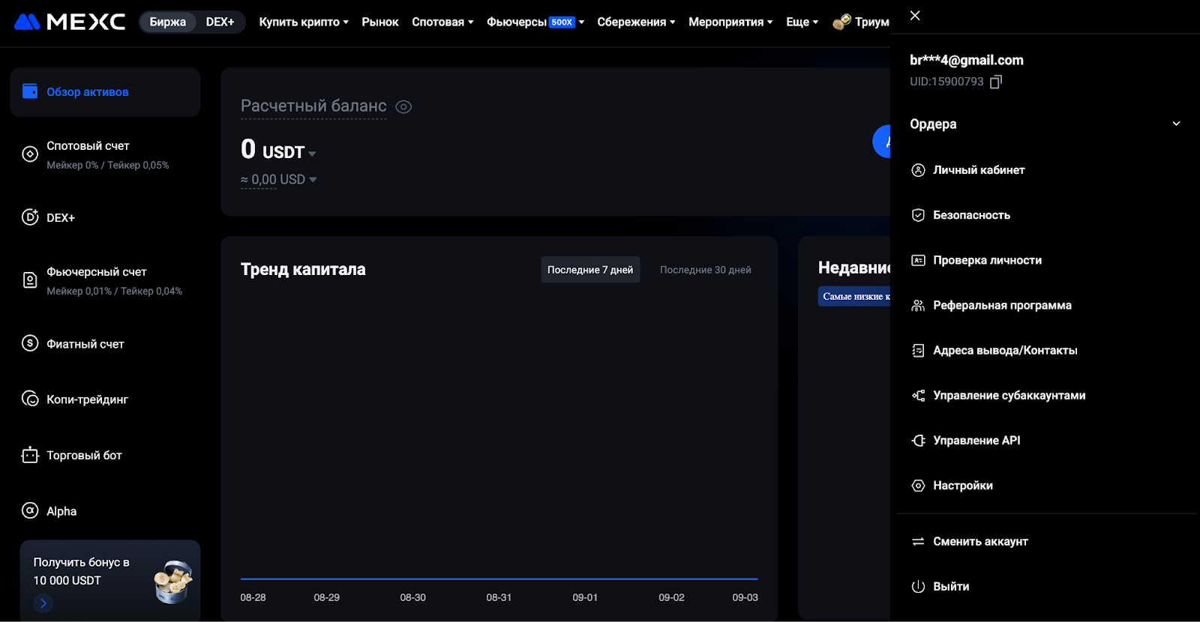Go to the Рынок page
Image resolution: width=1200 pixels, height=622 pixels.
[380, 22]
